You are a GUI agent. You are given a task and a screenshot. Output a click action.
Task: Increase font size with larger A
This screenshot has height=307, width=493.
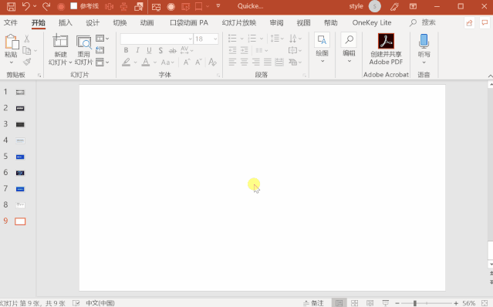(187, 62)
